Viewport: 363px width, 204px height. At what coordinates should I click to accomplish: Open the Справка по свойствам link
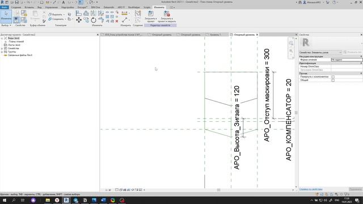(x=311, y=189)
